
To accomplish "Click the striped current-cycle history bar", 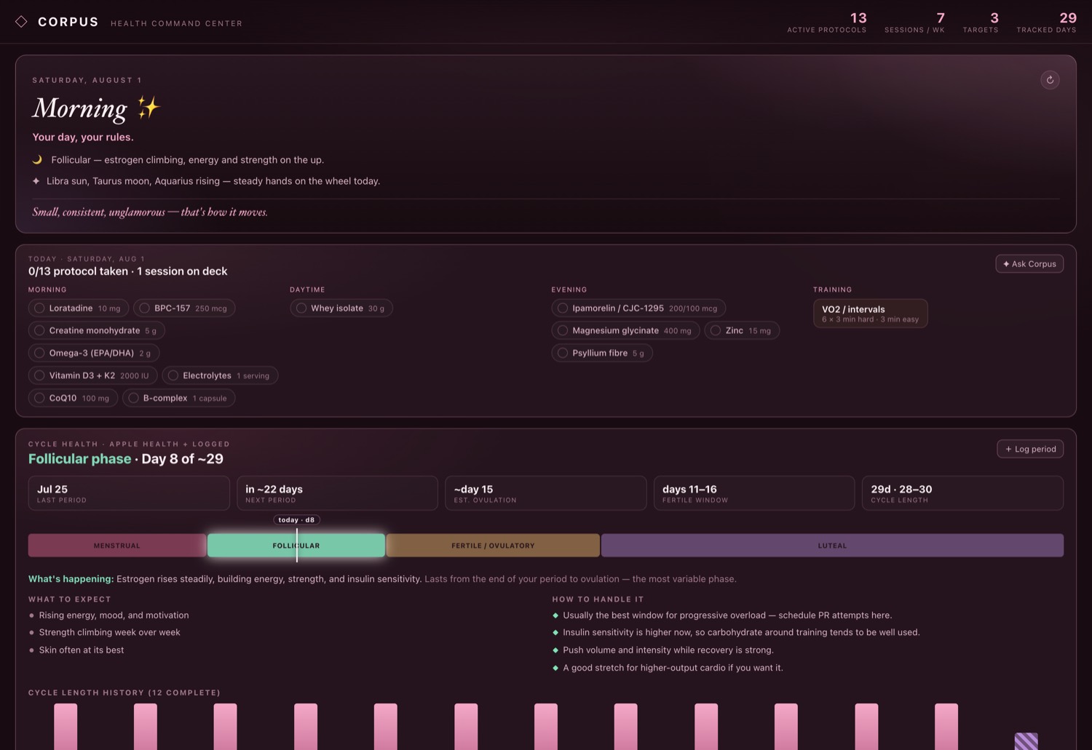I will click(1026, 741).
